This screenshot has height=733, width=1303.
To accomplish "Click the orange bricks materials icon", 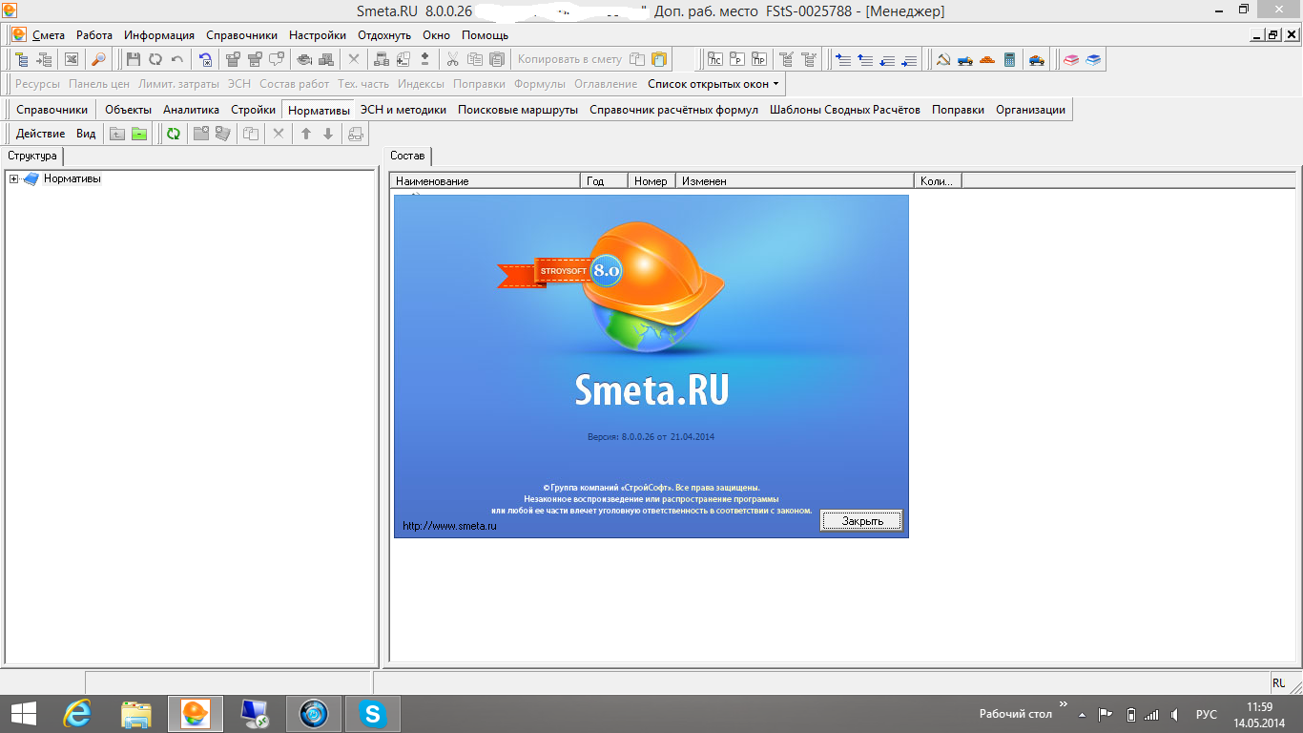I will click(x=987, y=59).
